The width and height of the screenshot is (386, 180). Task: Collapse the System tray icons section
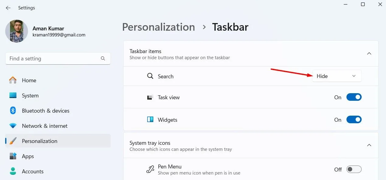[x=369, y=145]
